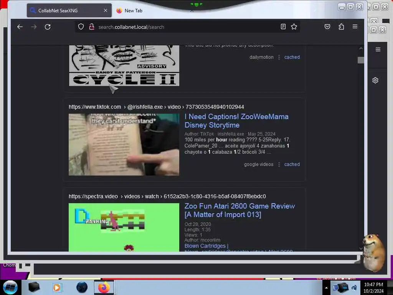Maximize the Firefox window
This screenshot has height=295, width=393.
tap(351, 7)
